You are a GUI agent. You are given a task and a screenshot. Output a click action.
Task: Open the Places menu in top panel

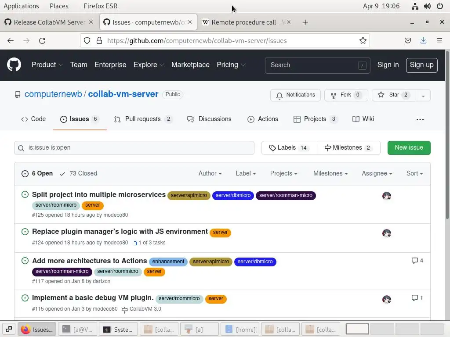(x=59, y=6)
